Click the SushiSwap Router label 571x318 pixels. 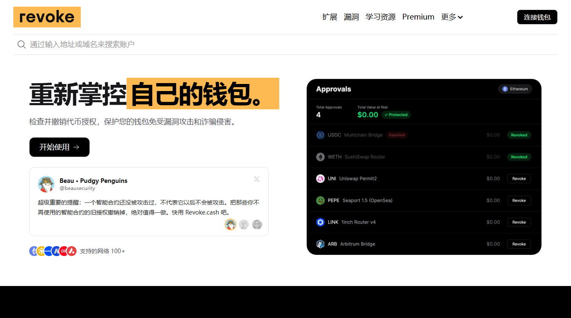click(365, 157)
